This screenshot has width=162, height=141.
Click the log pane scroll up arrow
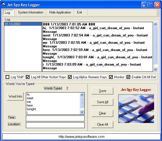(155, 24)
